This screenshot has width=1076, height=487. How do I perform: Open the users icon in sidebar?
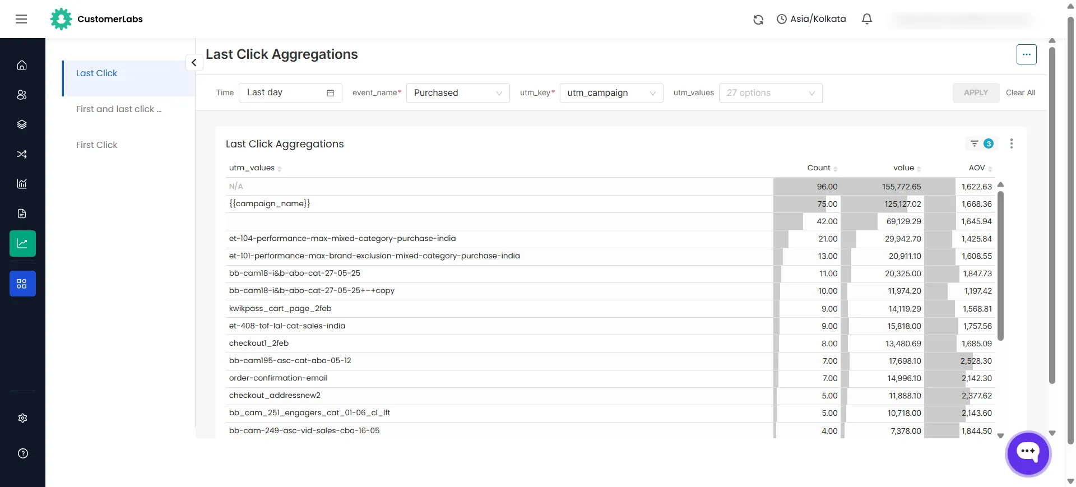[22, 95]
